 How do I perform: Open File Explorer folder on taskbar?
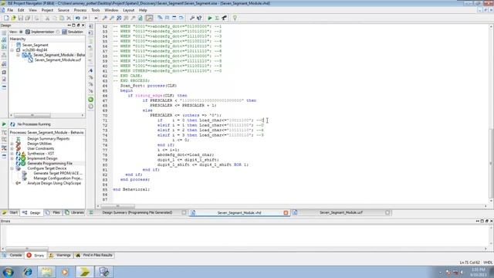(x=46, y=272)
